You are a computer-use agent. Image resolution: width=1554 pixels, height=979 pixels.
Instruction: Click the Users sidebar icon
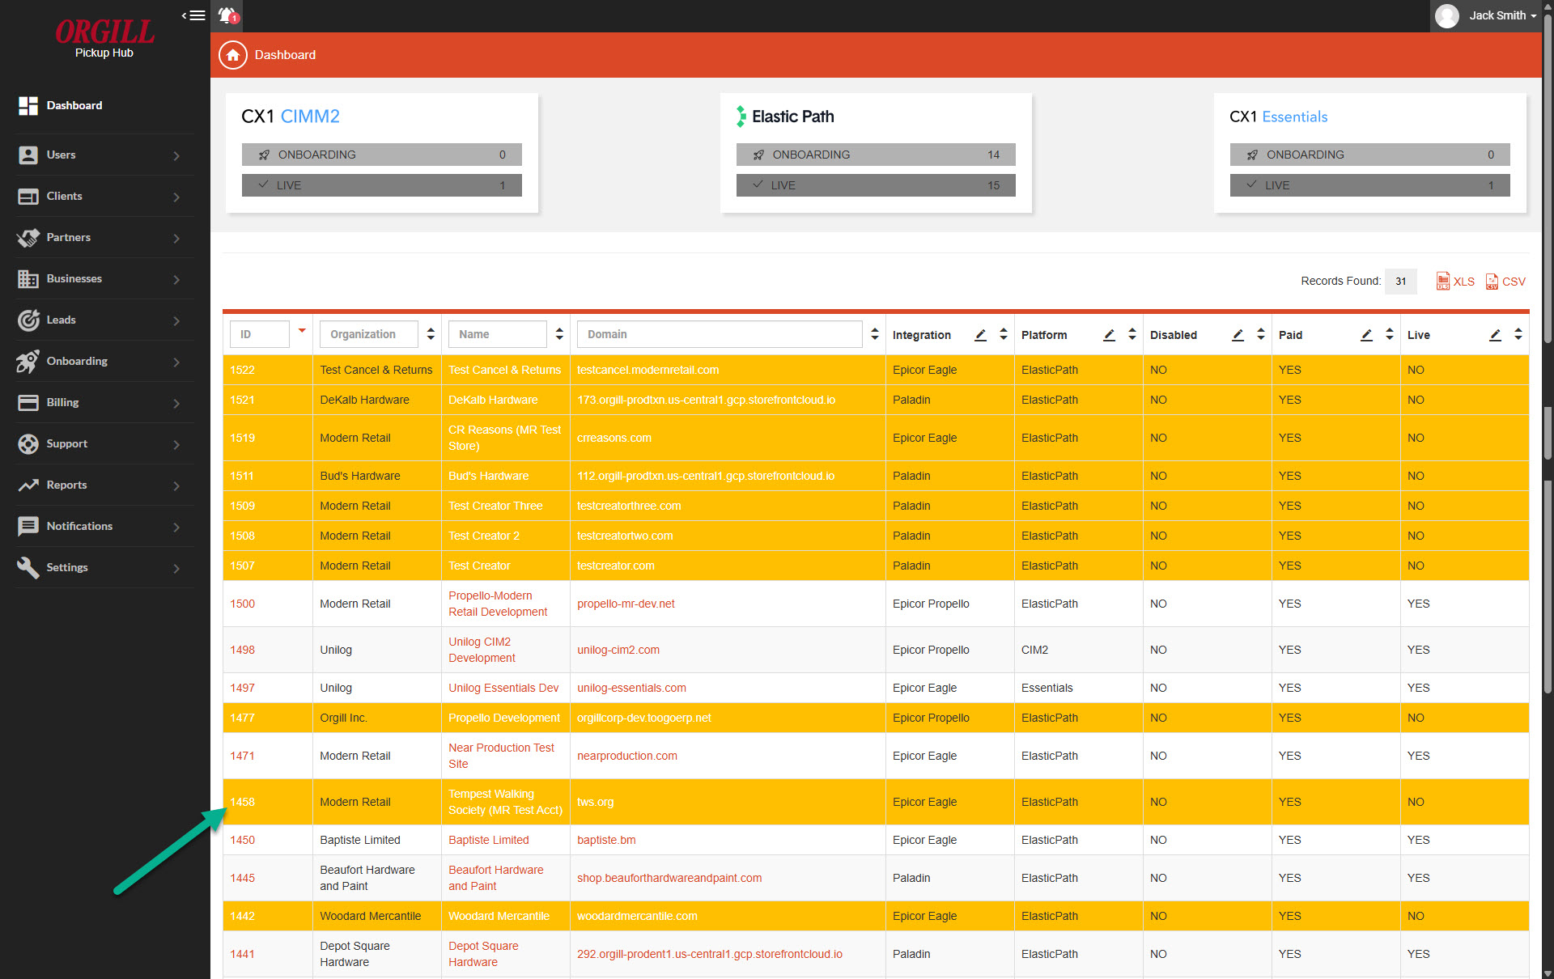click(x=28, y=155)
